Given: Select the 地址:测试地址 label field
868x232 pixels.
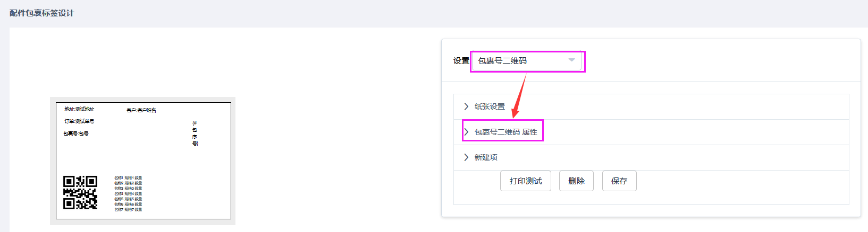Looking at the screenshot, I should (x=79, y=109).
